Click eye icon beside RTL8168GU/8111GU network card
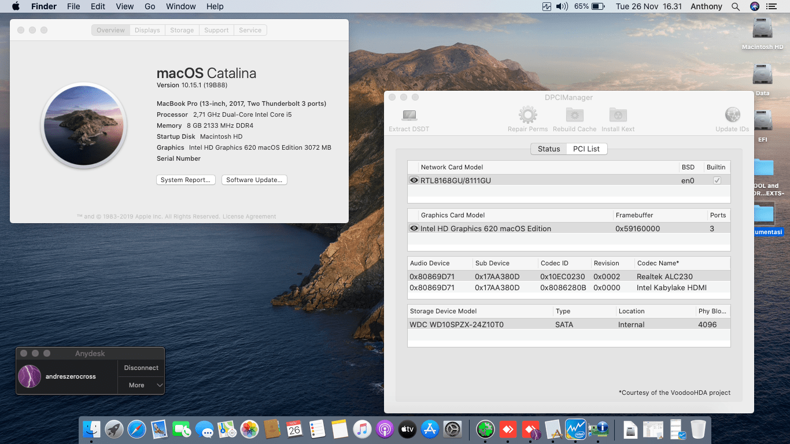The height and width of the screenshot is (444, 790). coord(414,180)
